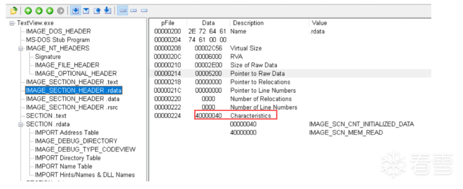Viewport: 463px width, 189px height.
Task: Collapse the SECTION .rdata tree node
Action: (21, 125)
